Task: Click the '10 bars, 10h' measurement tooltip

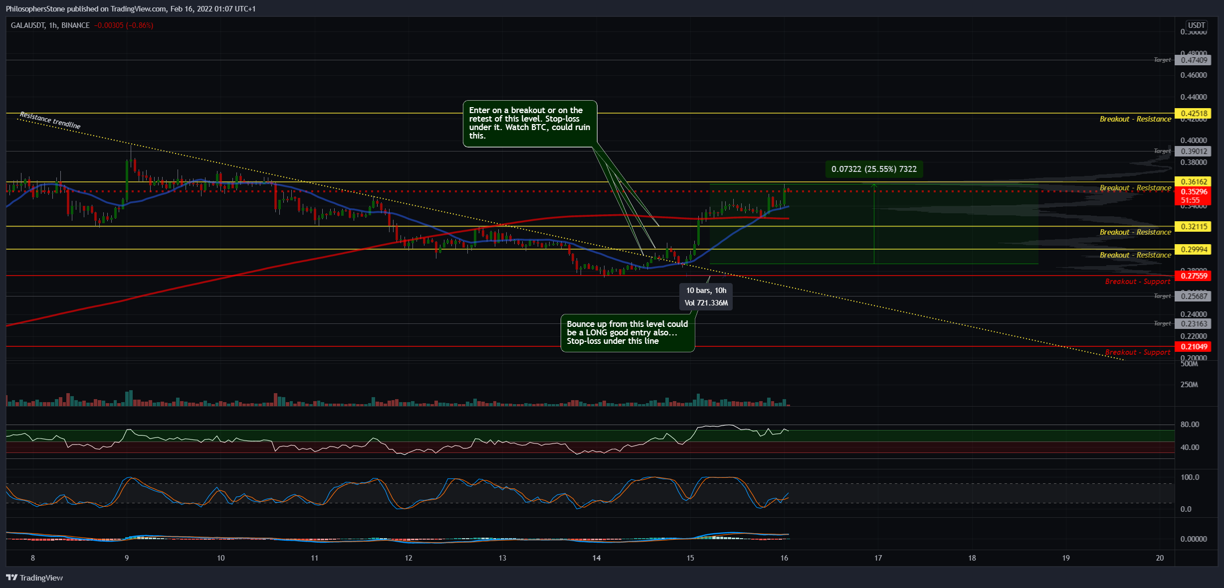Action: (x=706, y=296)
